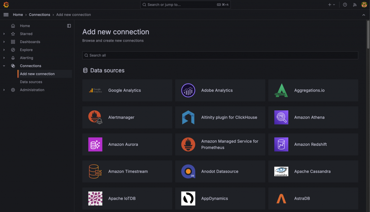Collapse the top bar with chevron
370x212 pixels.
pyautogui.click(x=363, y=15)
